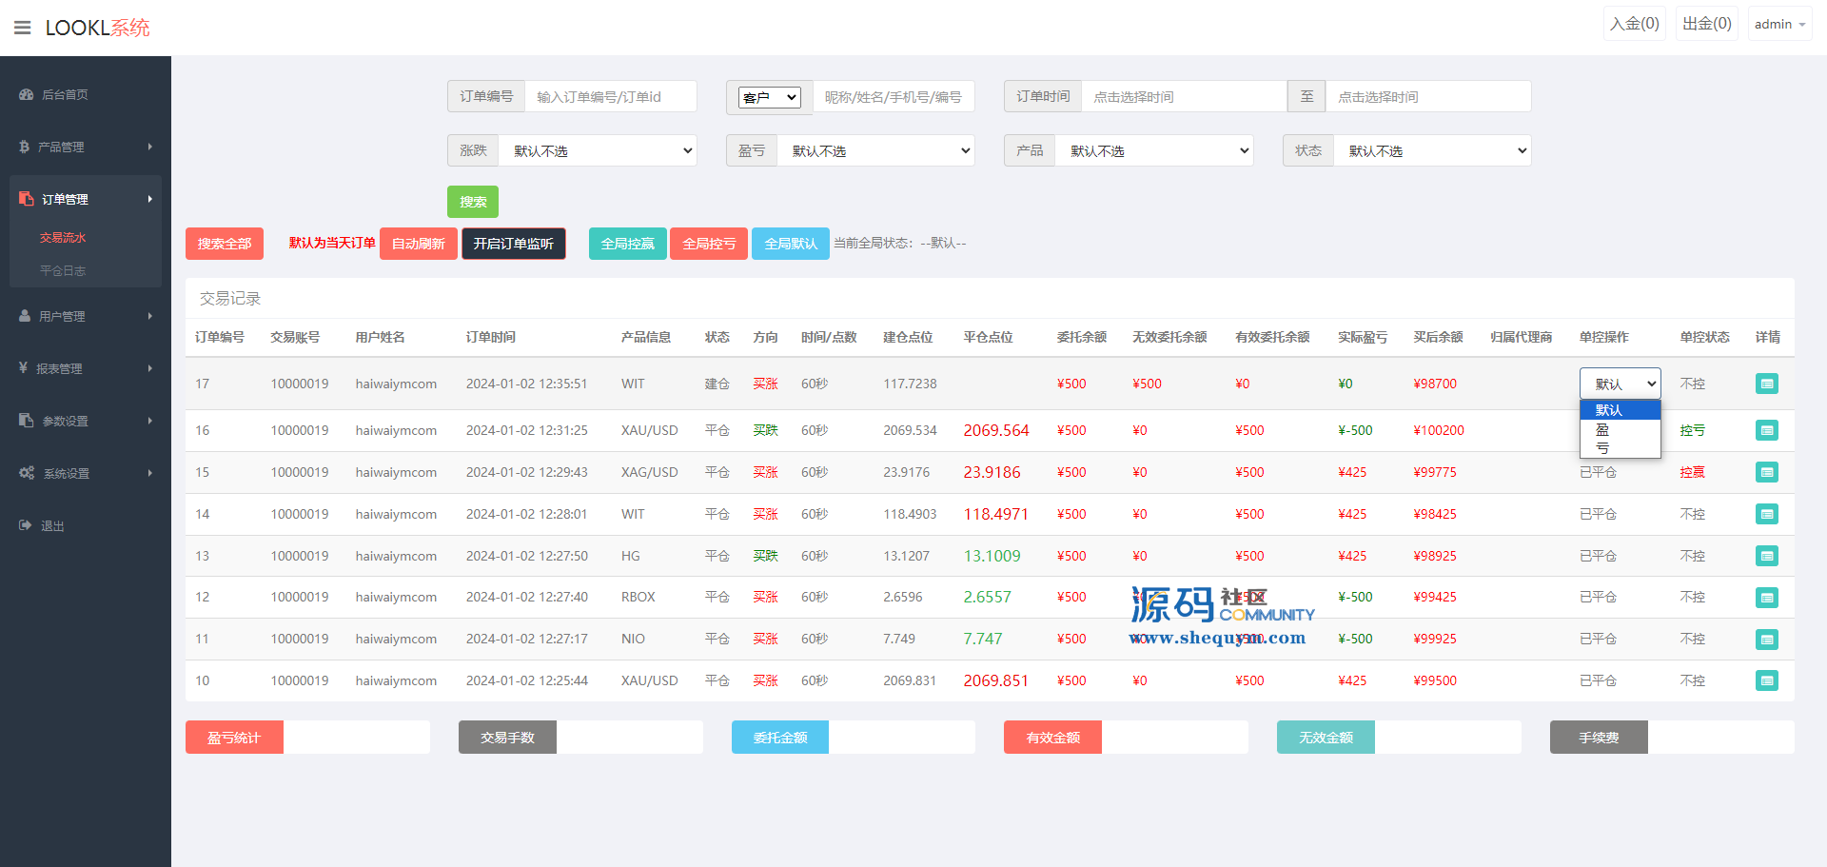Image resolution: width=1827 pixels, height=867 pixels.
Task: Click the 全局控赢 teal button
Action: coord(627,244)
